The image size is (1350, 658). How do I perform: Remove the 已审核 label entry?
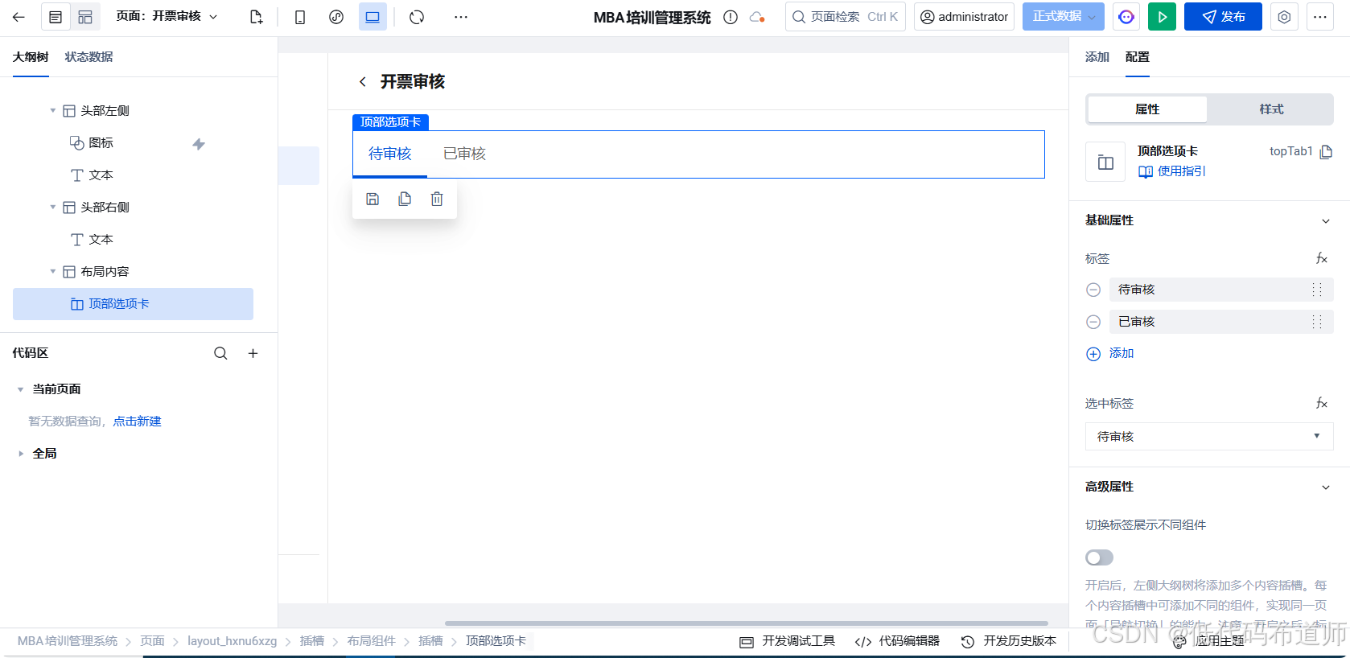coord(1093,322)
